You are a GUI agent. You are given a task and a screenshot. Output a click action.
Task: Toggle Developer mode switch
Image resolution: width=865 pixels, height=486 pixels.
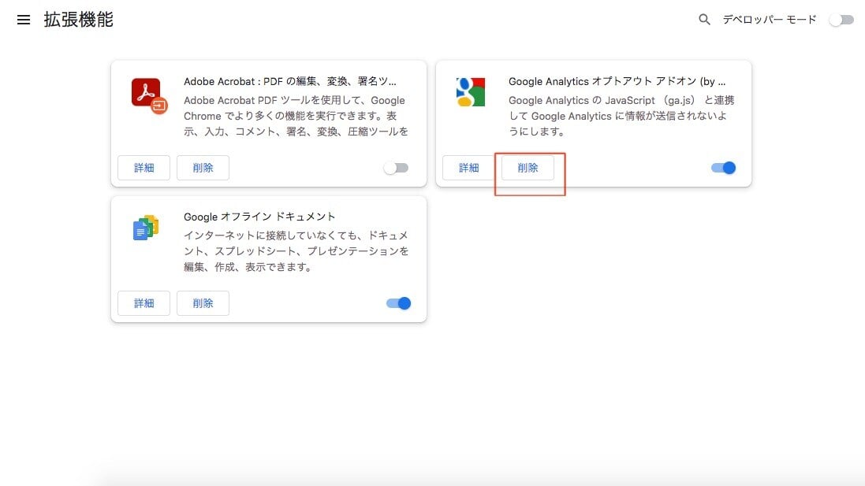[x=842, y=20]
